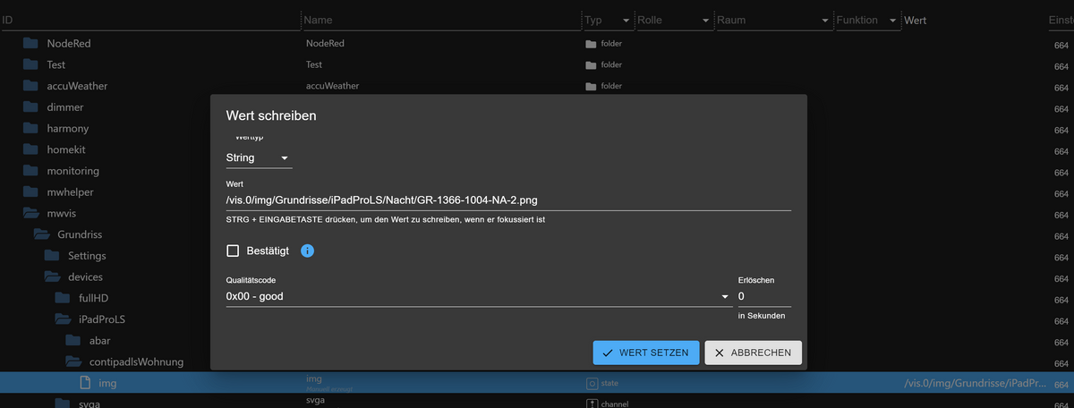Click the channel icon in svga row
The height and width of the screenshot is (408, 1074).
tap(591, 404)
